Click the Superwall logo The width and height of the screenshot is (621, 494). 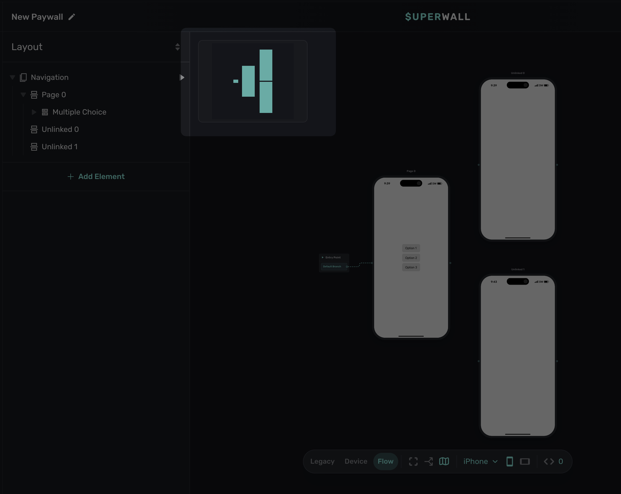coord(437,17)
